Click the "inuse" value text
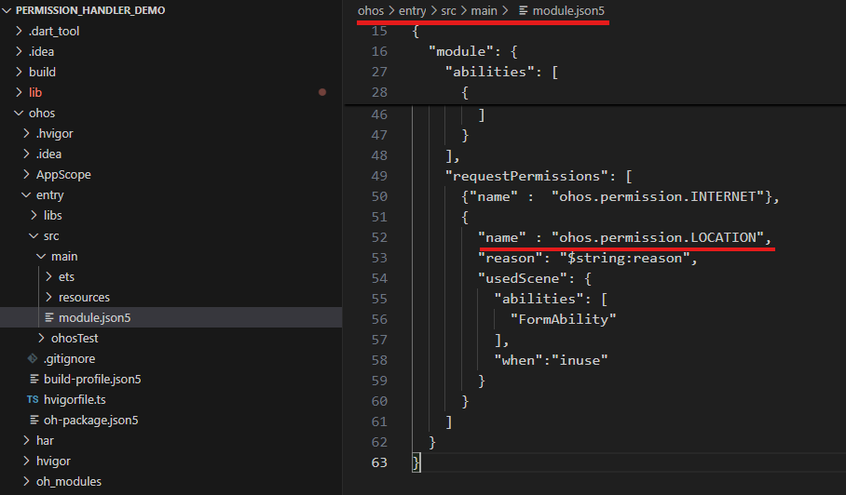 (580, 360)
